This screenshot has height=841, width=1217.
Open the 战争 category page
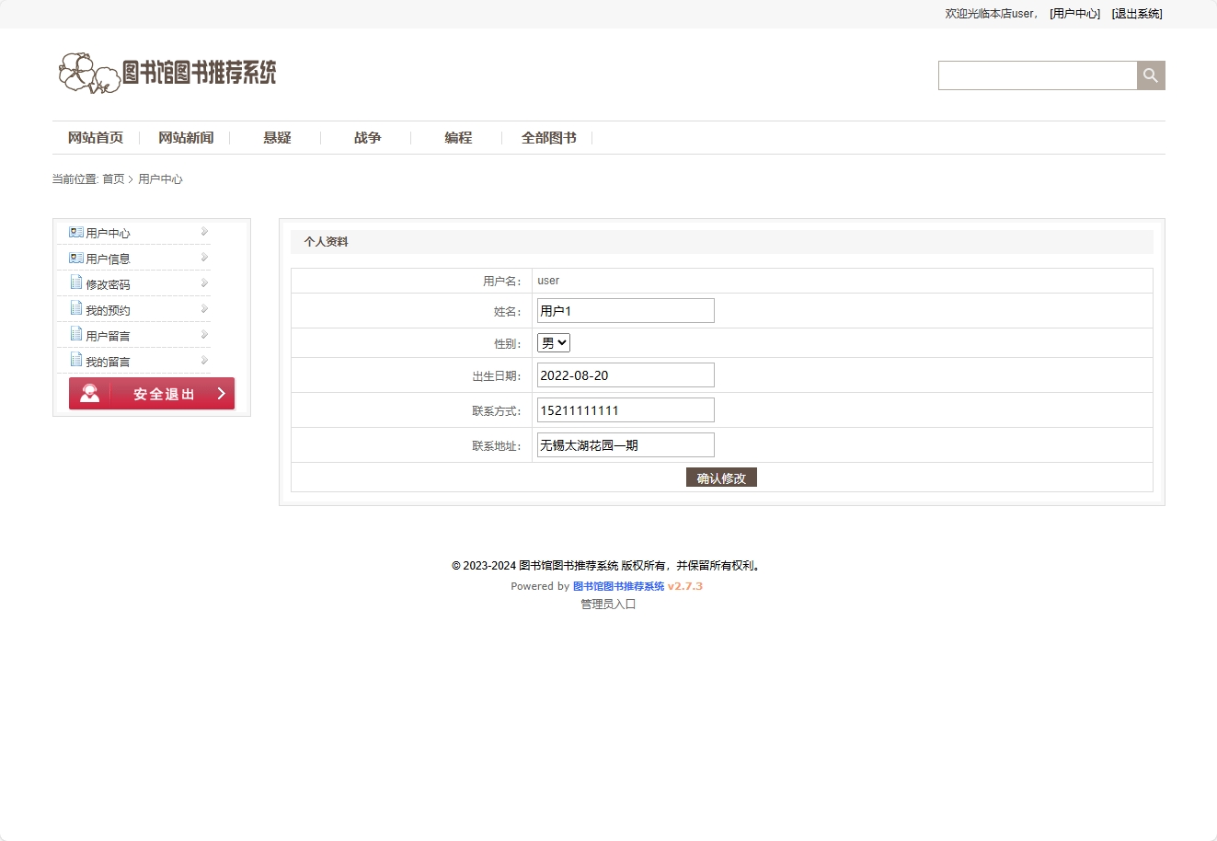366,137
